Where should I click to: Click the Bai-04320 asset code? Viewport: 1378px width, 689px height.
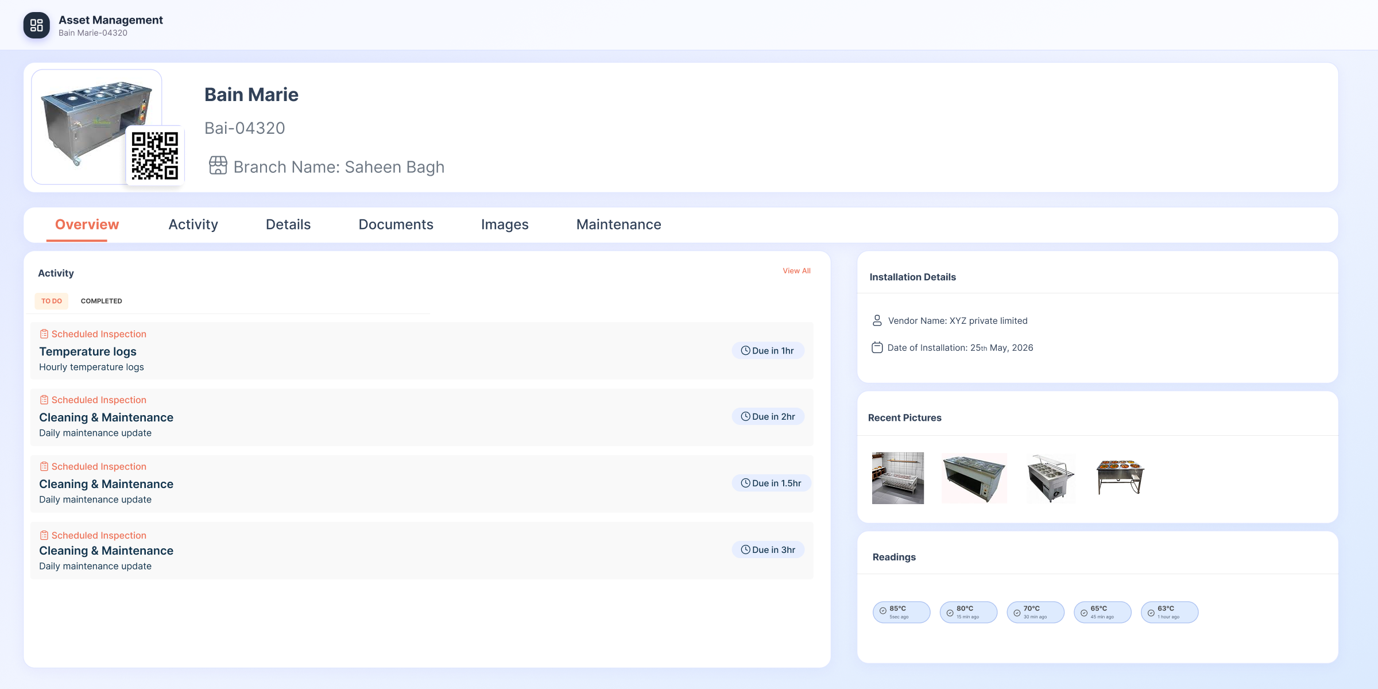(245, 127)
